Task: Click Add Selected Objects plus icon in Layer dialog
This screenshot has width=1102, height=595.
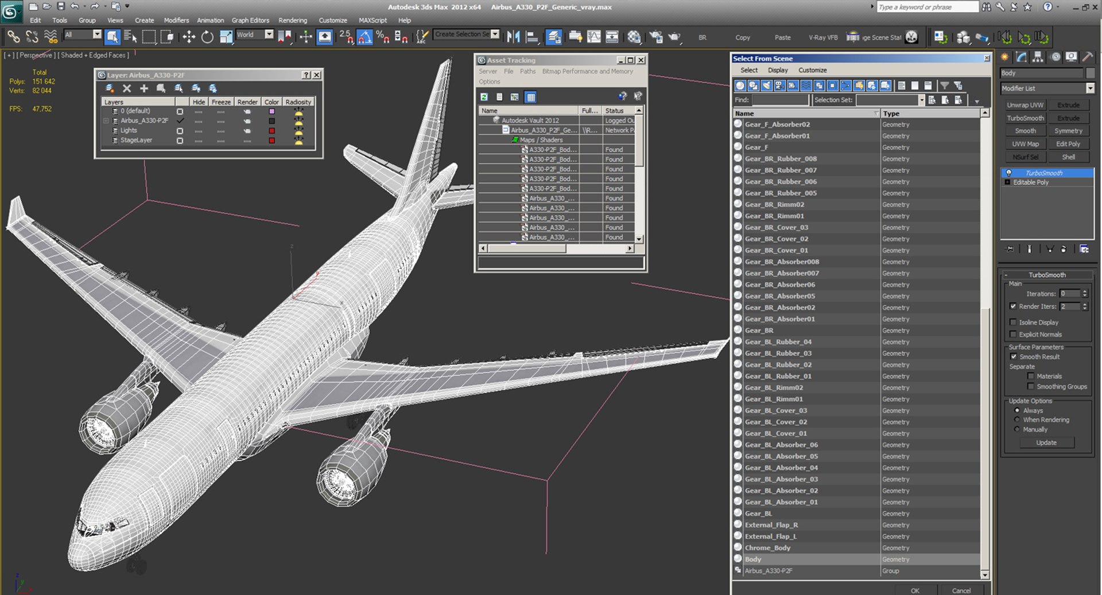Action: 144,88
